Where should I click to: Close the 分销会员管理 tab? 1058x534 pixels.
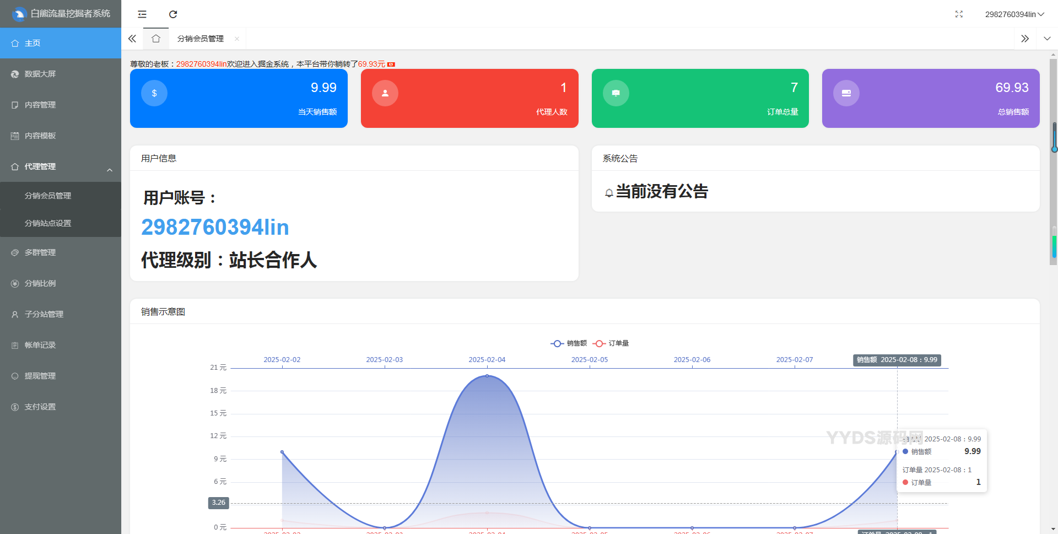[237, 39]
